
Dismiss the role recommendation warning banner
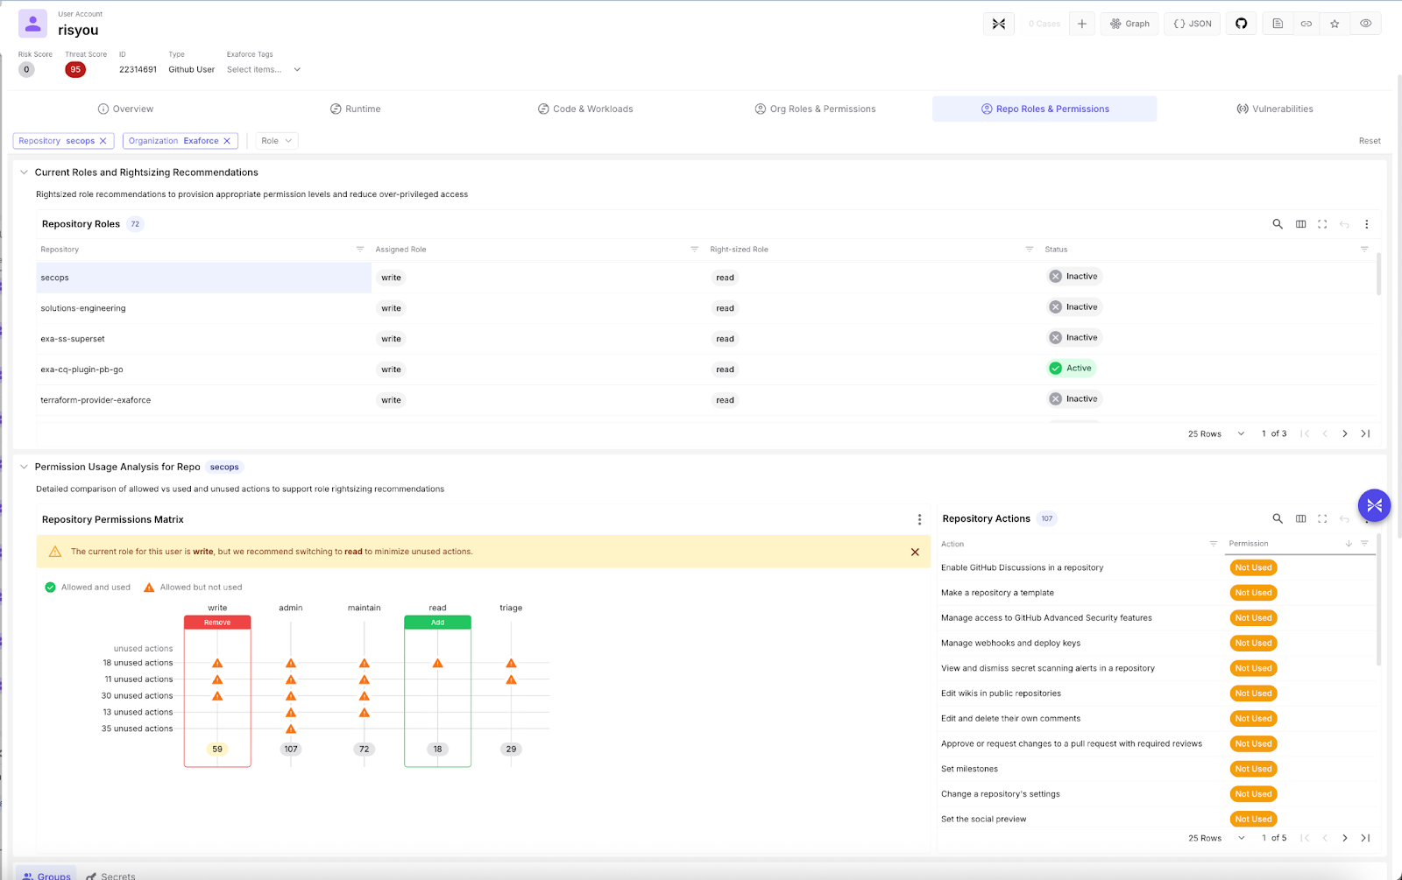[915, 552]
